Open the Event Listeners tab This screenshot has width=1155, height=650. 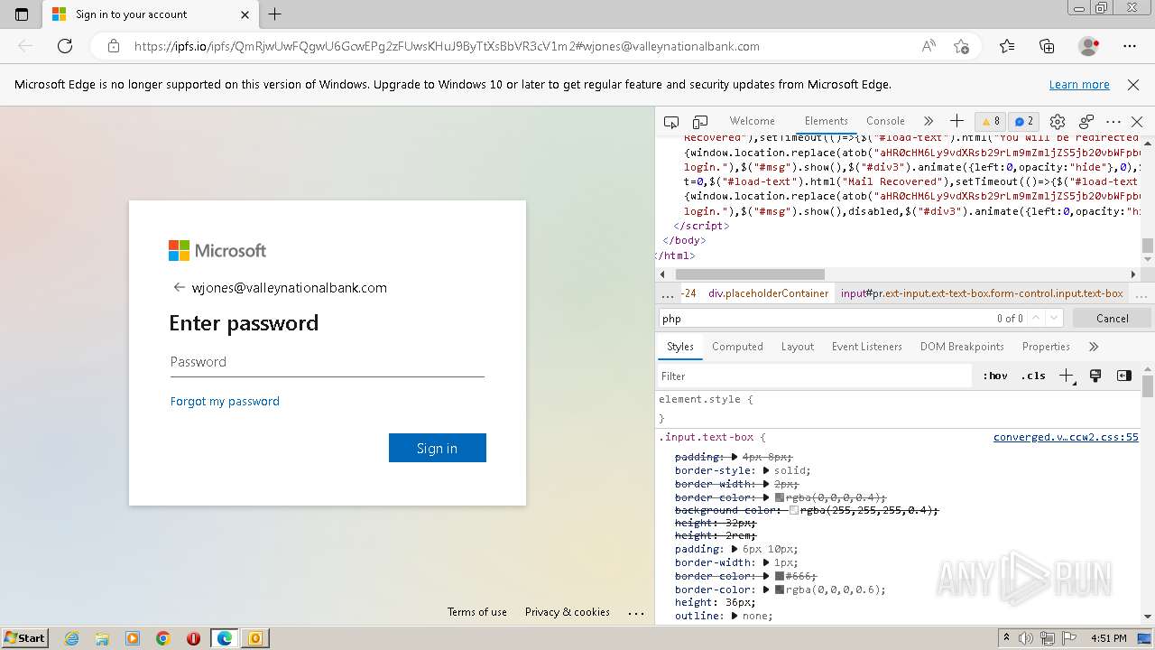pyautogui.click(x=866, y=347)
